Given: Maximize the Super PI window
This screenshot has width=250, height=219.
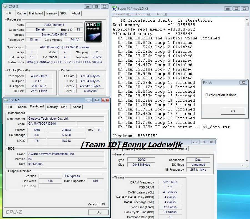Looking at the screenshot, I should click(236, 9).
